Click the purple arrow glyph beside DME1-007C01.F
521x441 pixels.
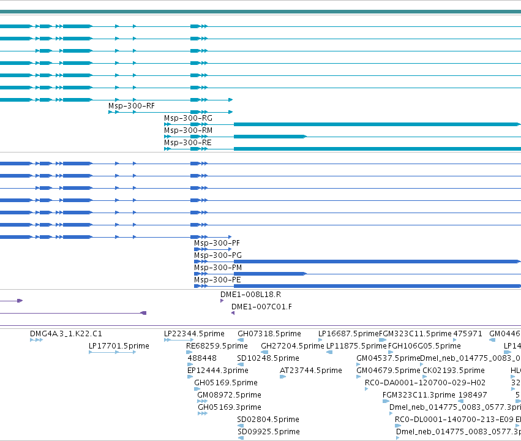pyautogui.click(x=233, y=314)
